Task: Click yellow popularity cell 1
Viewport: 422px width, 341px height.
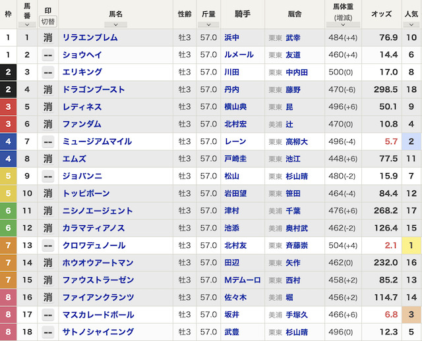Action: (411, 246)
